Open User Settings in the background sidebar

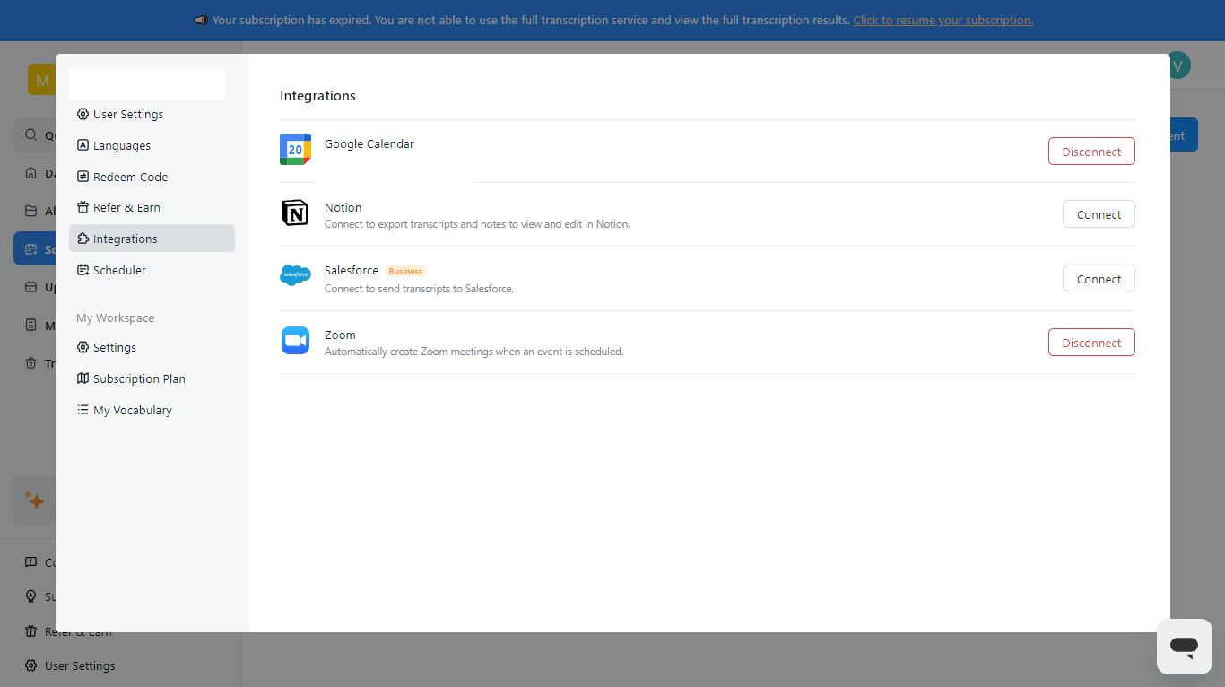[80, 665]
